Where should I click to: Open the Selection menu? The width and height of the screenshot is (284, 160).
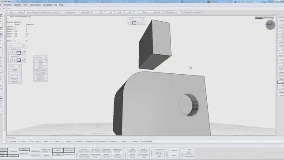tap(17, 5)
